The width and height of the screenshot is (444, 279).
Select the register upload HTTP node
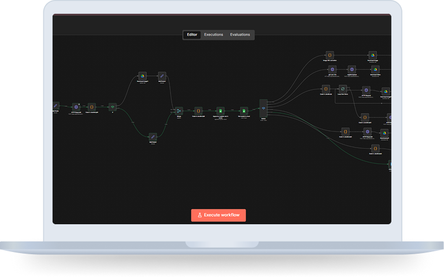coord(351,69)
